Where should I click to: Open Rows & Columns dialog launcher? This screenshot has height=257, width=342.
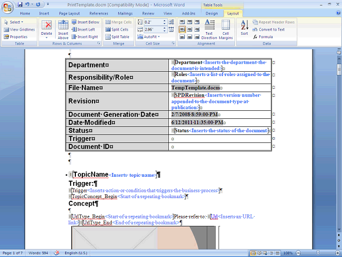(x=98, y=43)
